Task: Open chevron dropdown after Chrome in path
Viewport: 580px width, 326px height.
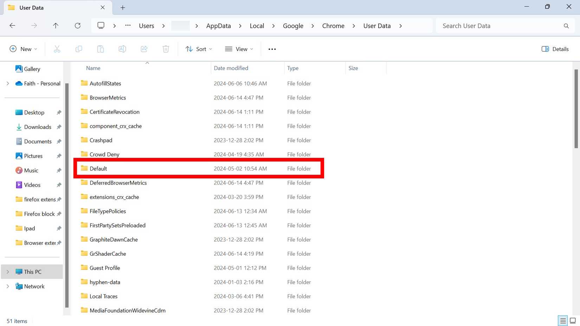Action: click(354, 26)
